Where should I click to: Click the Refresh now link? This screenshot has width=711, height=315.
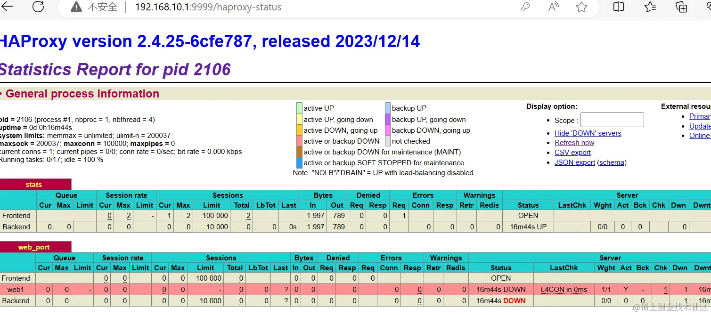[574, 143]
